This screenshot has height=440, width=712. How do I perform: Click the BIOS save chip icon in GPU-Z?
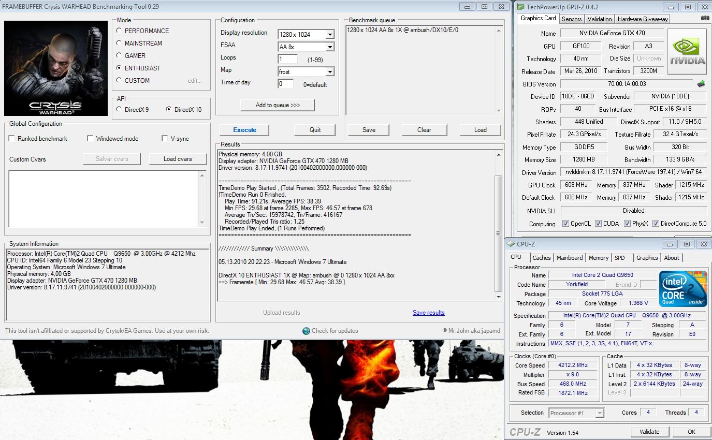(701, 83)
